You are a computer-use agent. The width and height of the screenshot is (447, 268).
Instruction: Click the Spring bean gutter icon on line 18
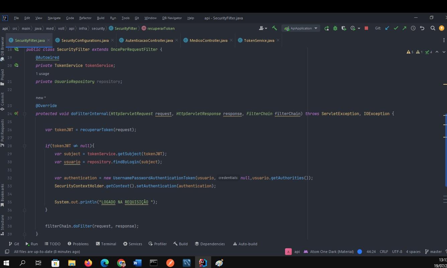[16, 50]
